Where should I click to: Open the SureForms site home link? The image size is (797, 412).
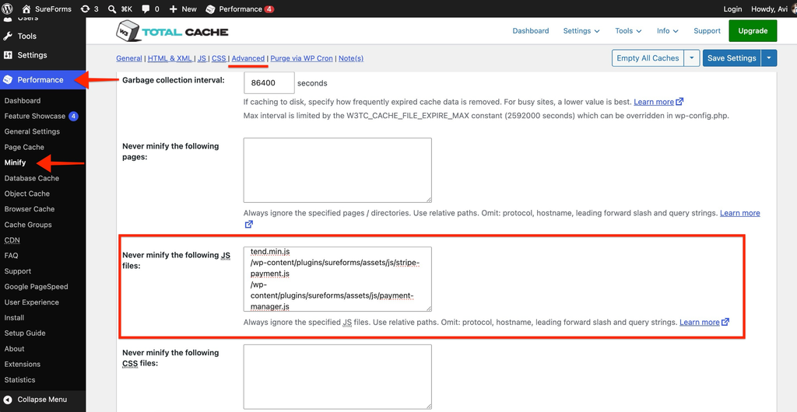click(x=47, y=9)
